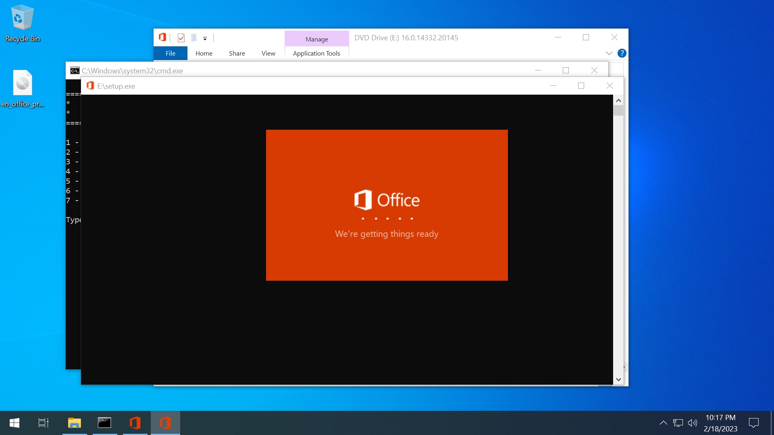Switch to Command Prompt taskbar icon

(x=104, y=423)
